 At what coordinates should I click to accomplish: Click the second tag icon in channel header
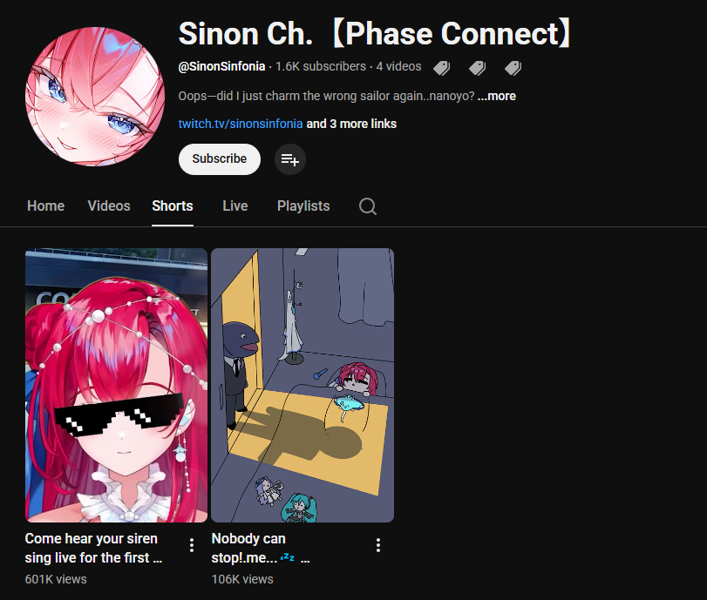point(477,68)
